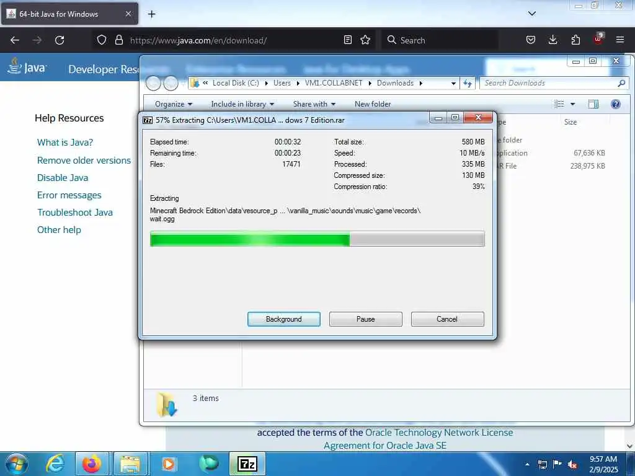Click the Java logo
This screenshot has height=476, width=635.
point(27,66)
